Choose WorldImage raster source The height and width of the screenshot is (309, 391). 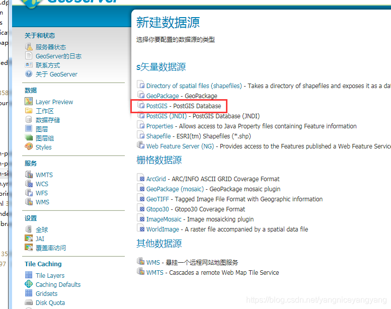(x=163, y=229)
